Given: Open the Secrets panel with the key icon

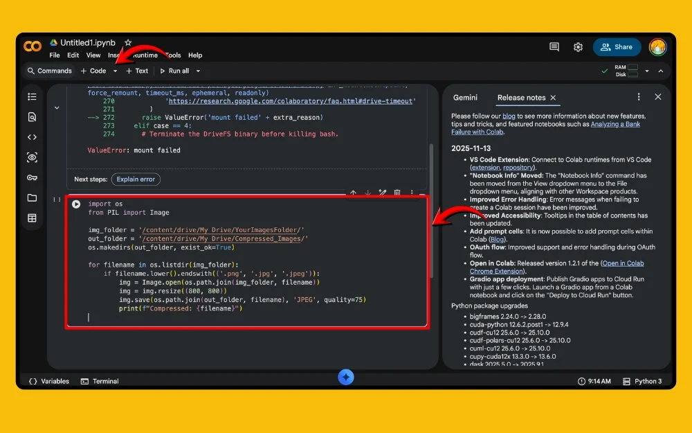Looking at the screenshot, I should (x=32, y=177).
